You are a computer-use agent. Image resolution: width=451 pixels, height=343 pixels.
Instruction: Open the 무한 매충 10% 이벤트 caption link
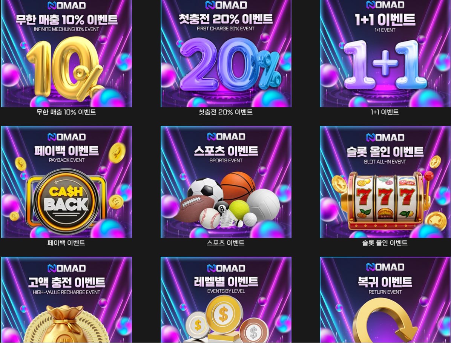(66, 112)
